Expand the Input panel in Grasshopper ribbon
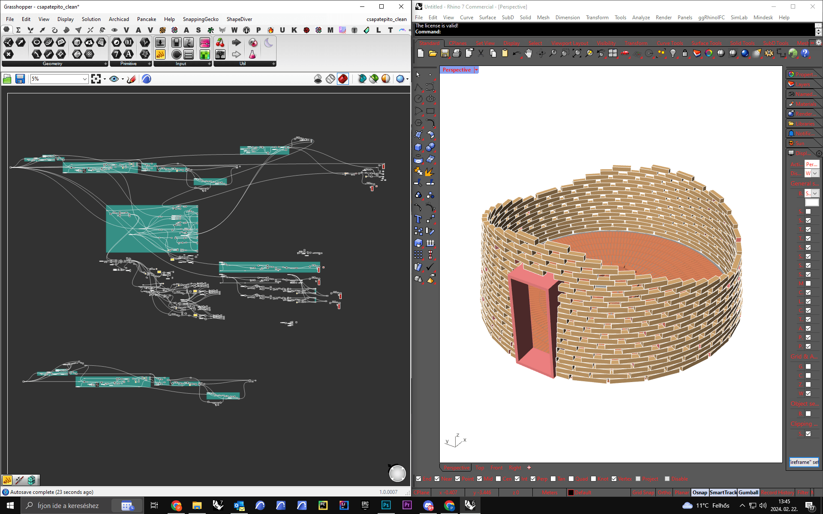Image resolution: width=823 pixels, height=514 pixels. click(209, 64)
